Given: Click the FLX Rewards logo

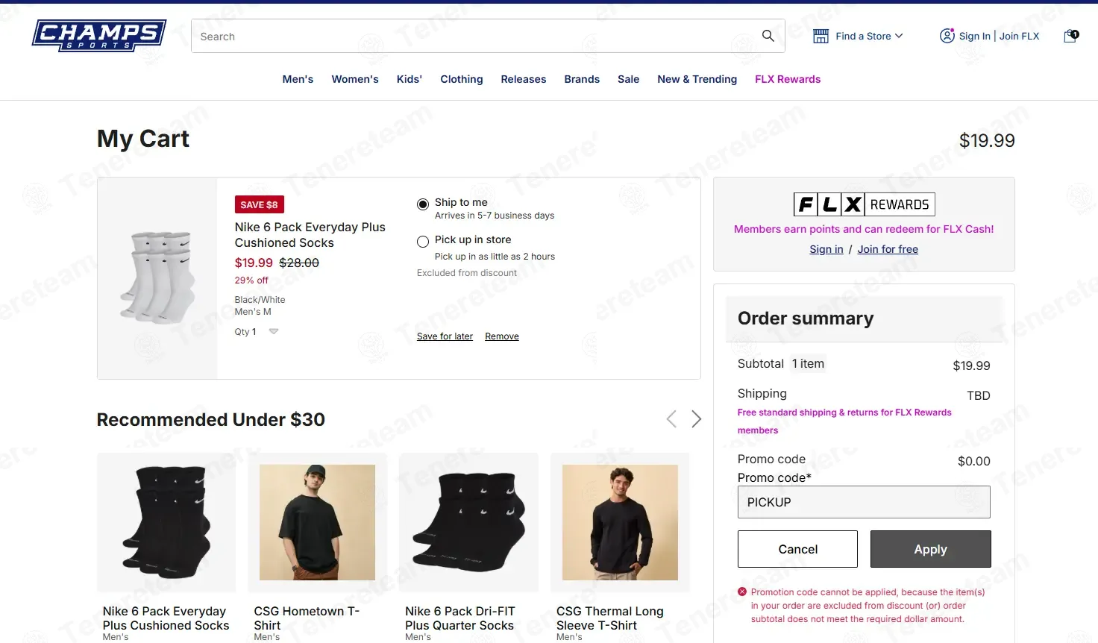Looking at the screenshot, I should click(x=864, y=204).
